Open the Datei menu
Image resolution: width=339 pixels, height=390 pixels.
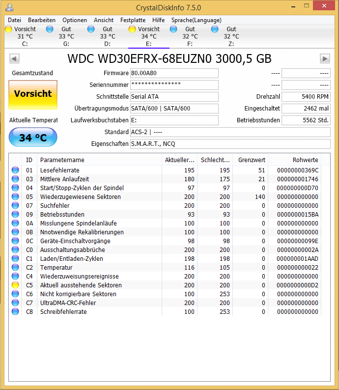(14, 20)
